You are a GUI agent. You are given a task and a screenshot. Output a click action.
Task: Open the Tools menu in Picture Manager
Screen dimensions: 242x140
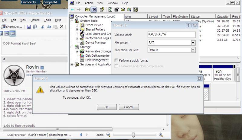point(47,20)
